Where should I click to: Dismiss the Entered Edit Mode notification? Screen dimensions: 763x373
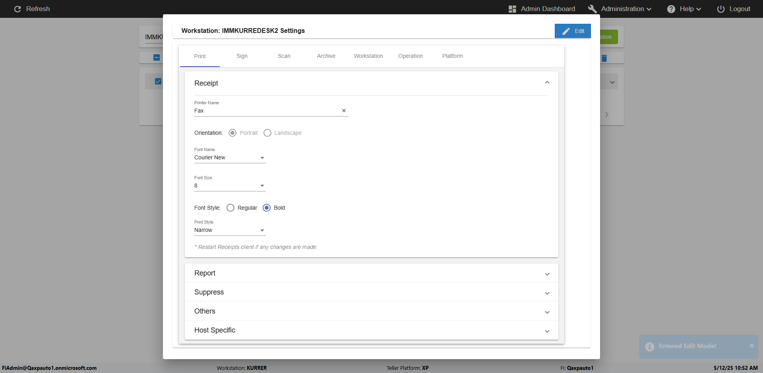click(751, 346)
